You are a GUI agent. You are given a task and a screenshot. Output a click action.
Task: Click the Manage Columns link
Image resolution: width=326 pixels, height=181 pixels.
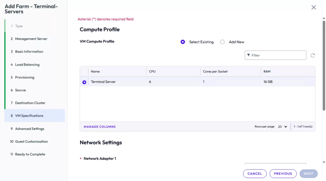(100, 127)
